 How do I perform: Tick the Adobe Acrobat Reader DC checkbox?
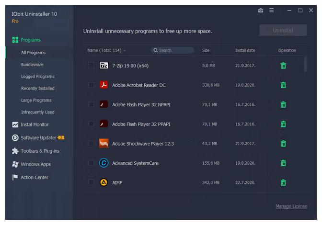(x=91, y=85)
